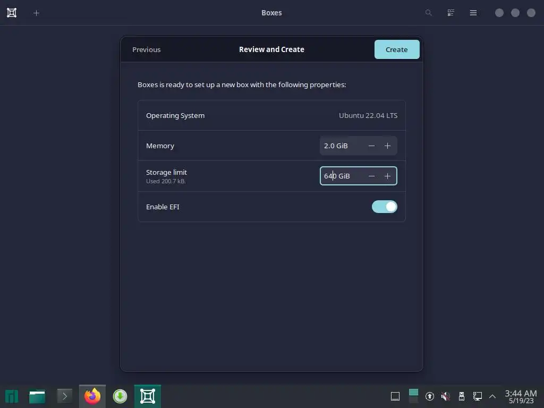
Task: Switch to Firefox in taskbar
Action: point(92,396)
